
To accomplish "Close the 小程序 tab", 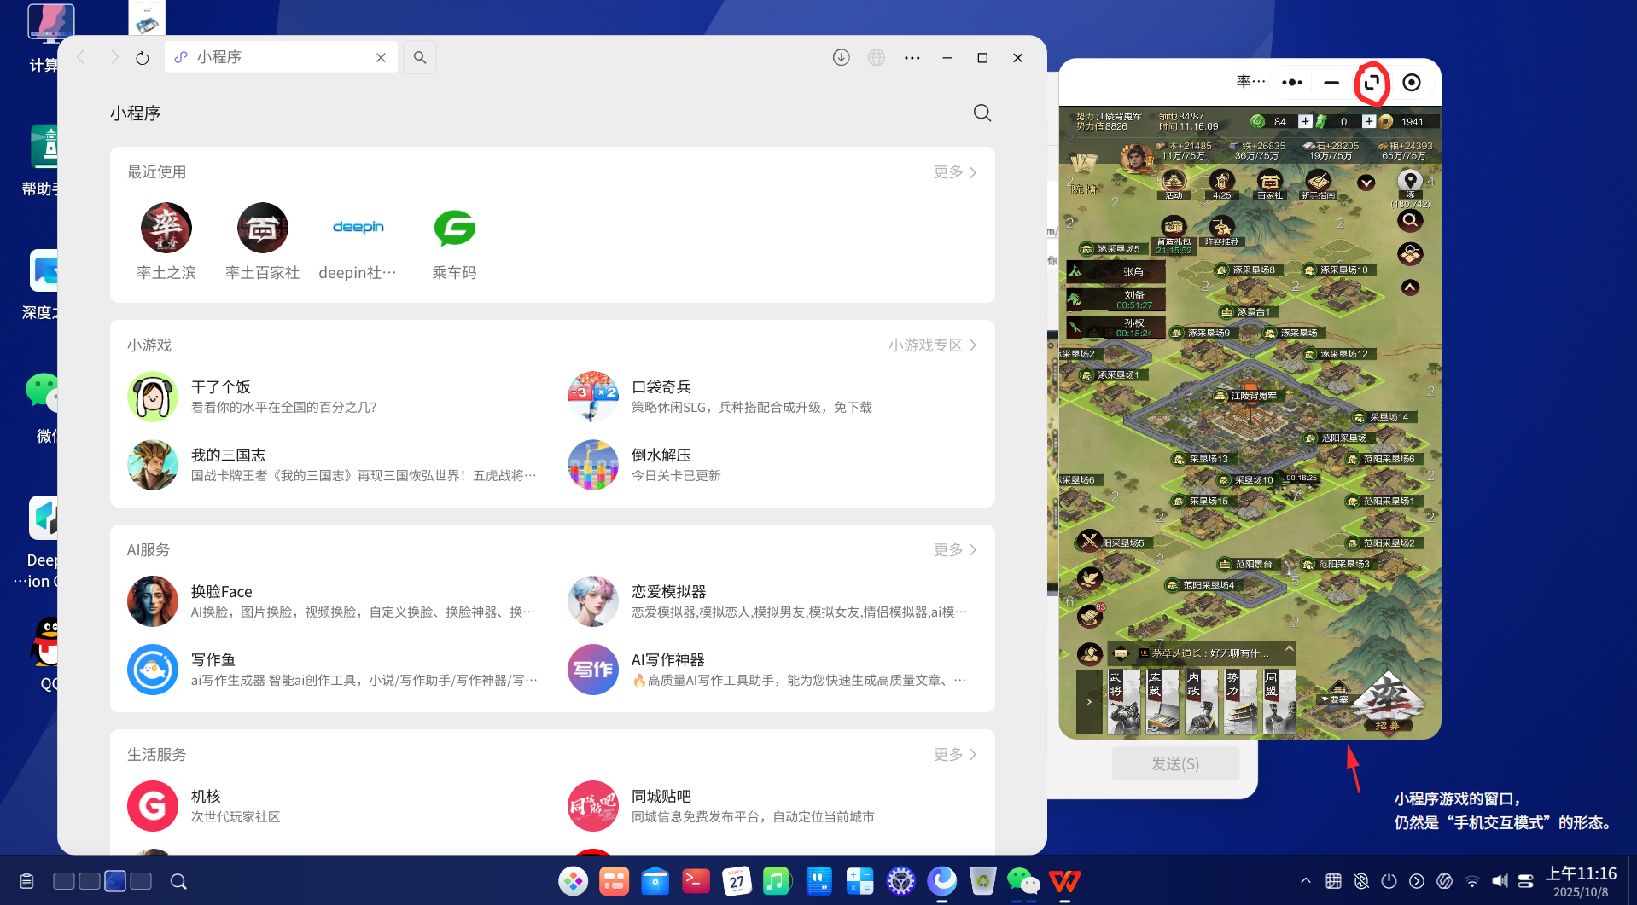I will tap(381, 57).
